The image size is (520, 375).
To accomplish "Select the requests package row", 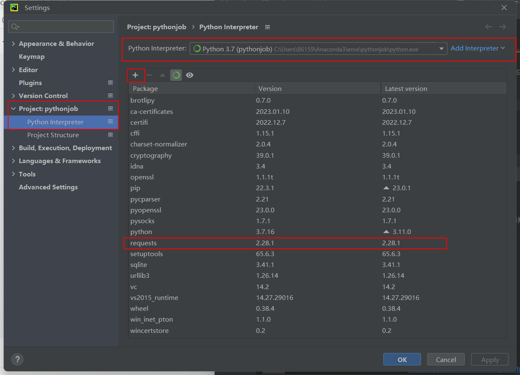I will point(317,243).
